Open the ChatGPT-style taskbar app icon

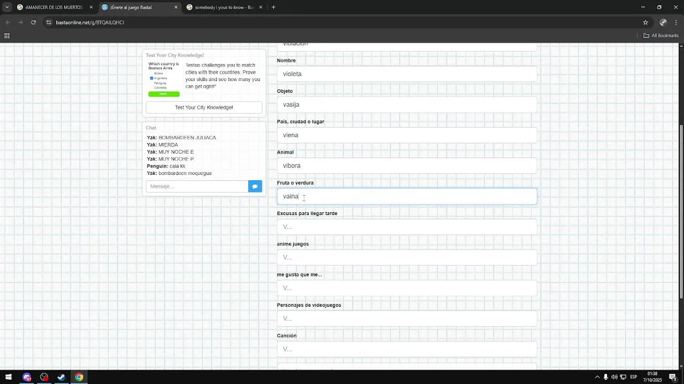[44, 377]
